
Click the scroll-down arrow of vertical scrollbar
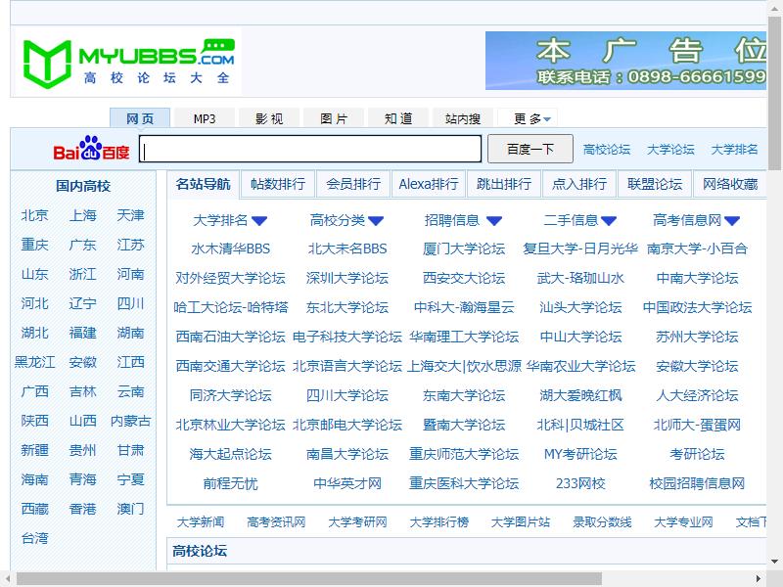775,562
